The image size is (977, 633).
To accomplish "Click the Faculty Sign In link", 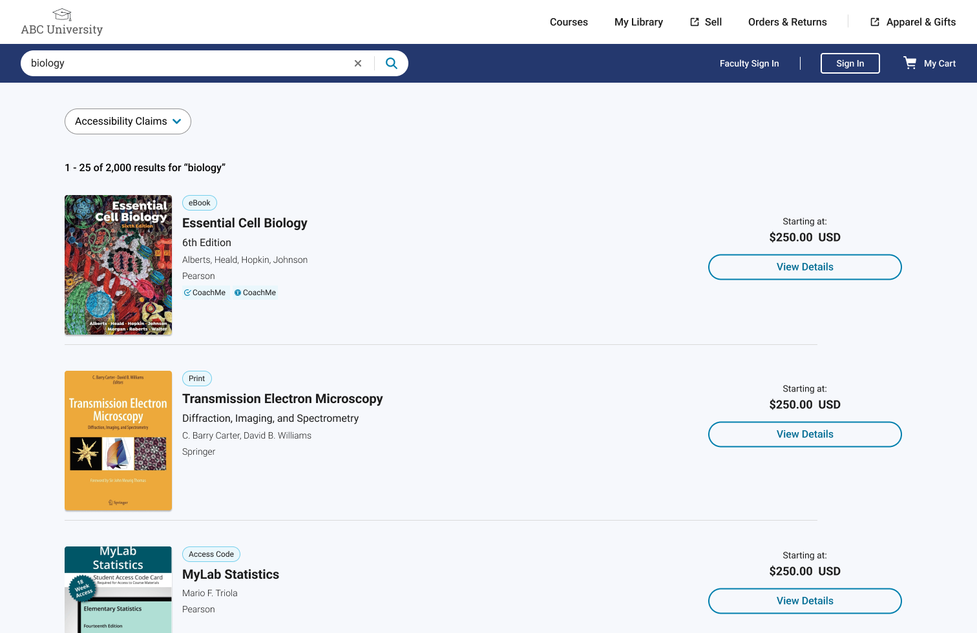I will pos(749,63).
